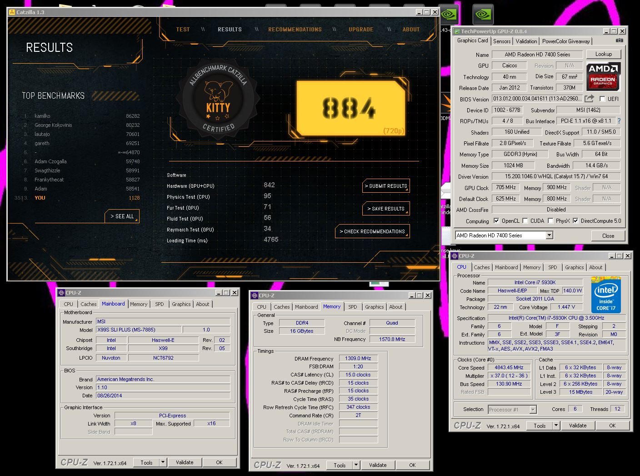Image resolution: width=640 pixels, height=476 pixels.
Task: Click the TechPowerUp GPU-Z title bar icon
Action: click(457, 31)
